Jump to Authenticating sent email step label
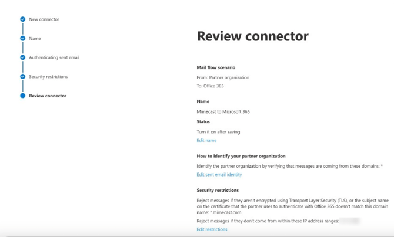The height and width of the screenshot is (237, 394). 54,57
